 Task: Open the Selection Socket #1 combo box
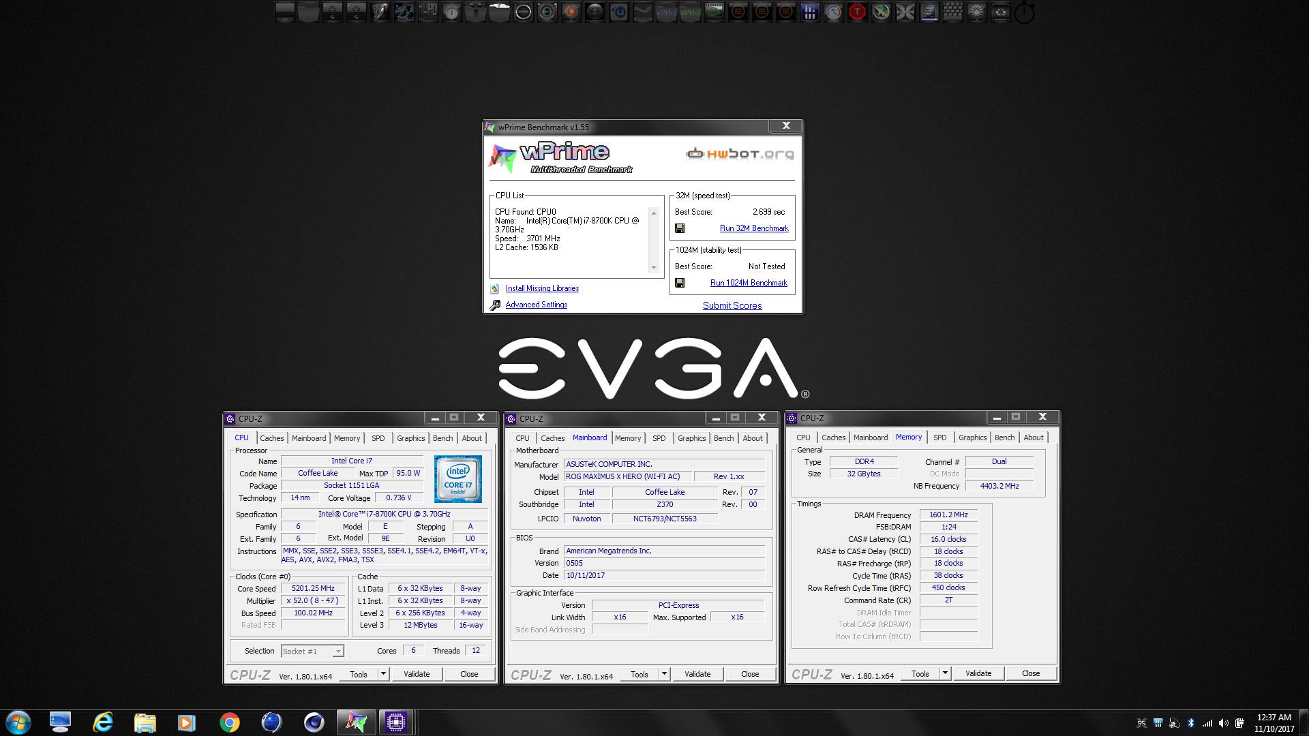[312, 651]
